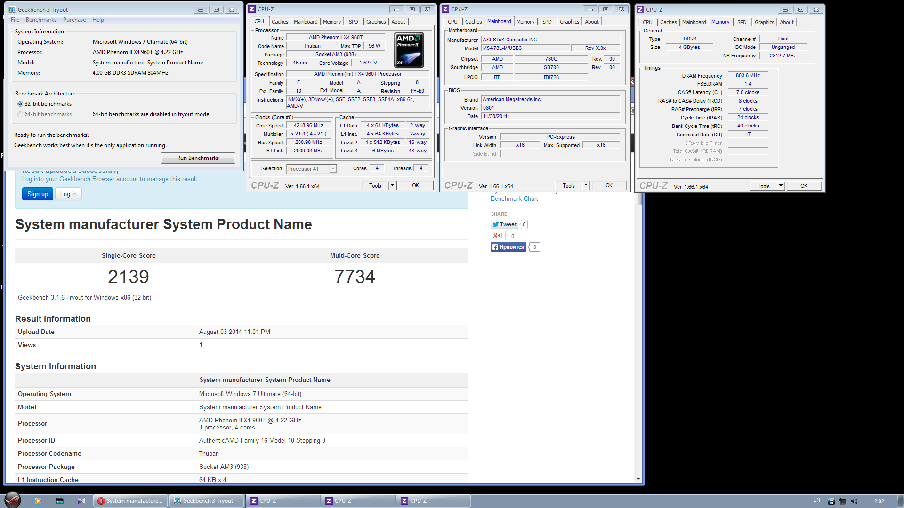Open the Geekbench File menu
This screenshot has width=904, height=508.
15,20
